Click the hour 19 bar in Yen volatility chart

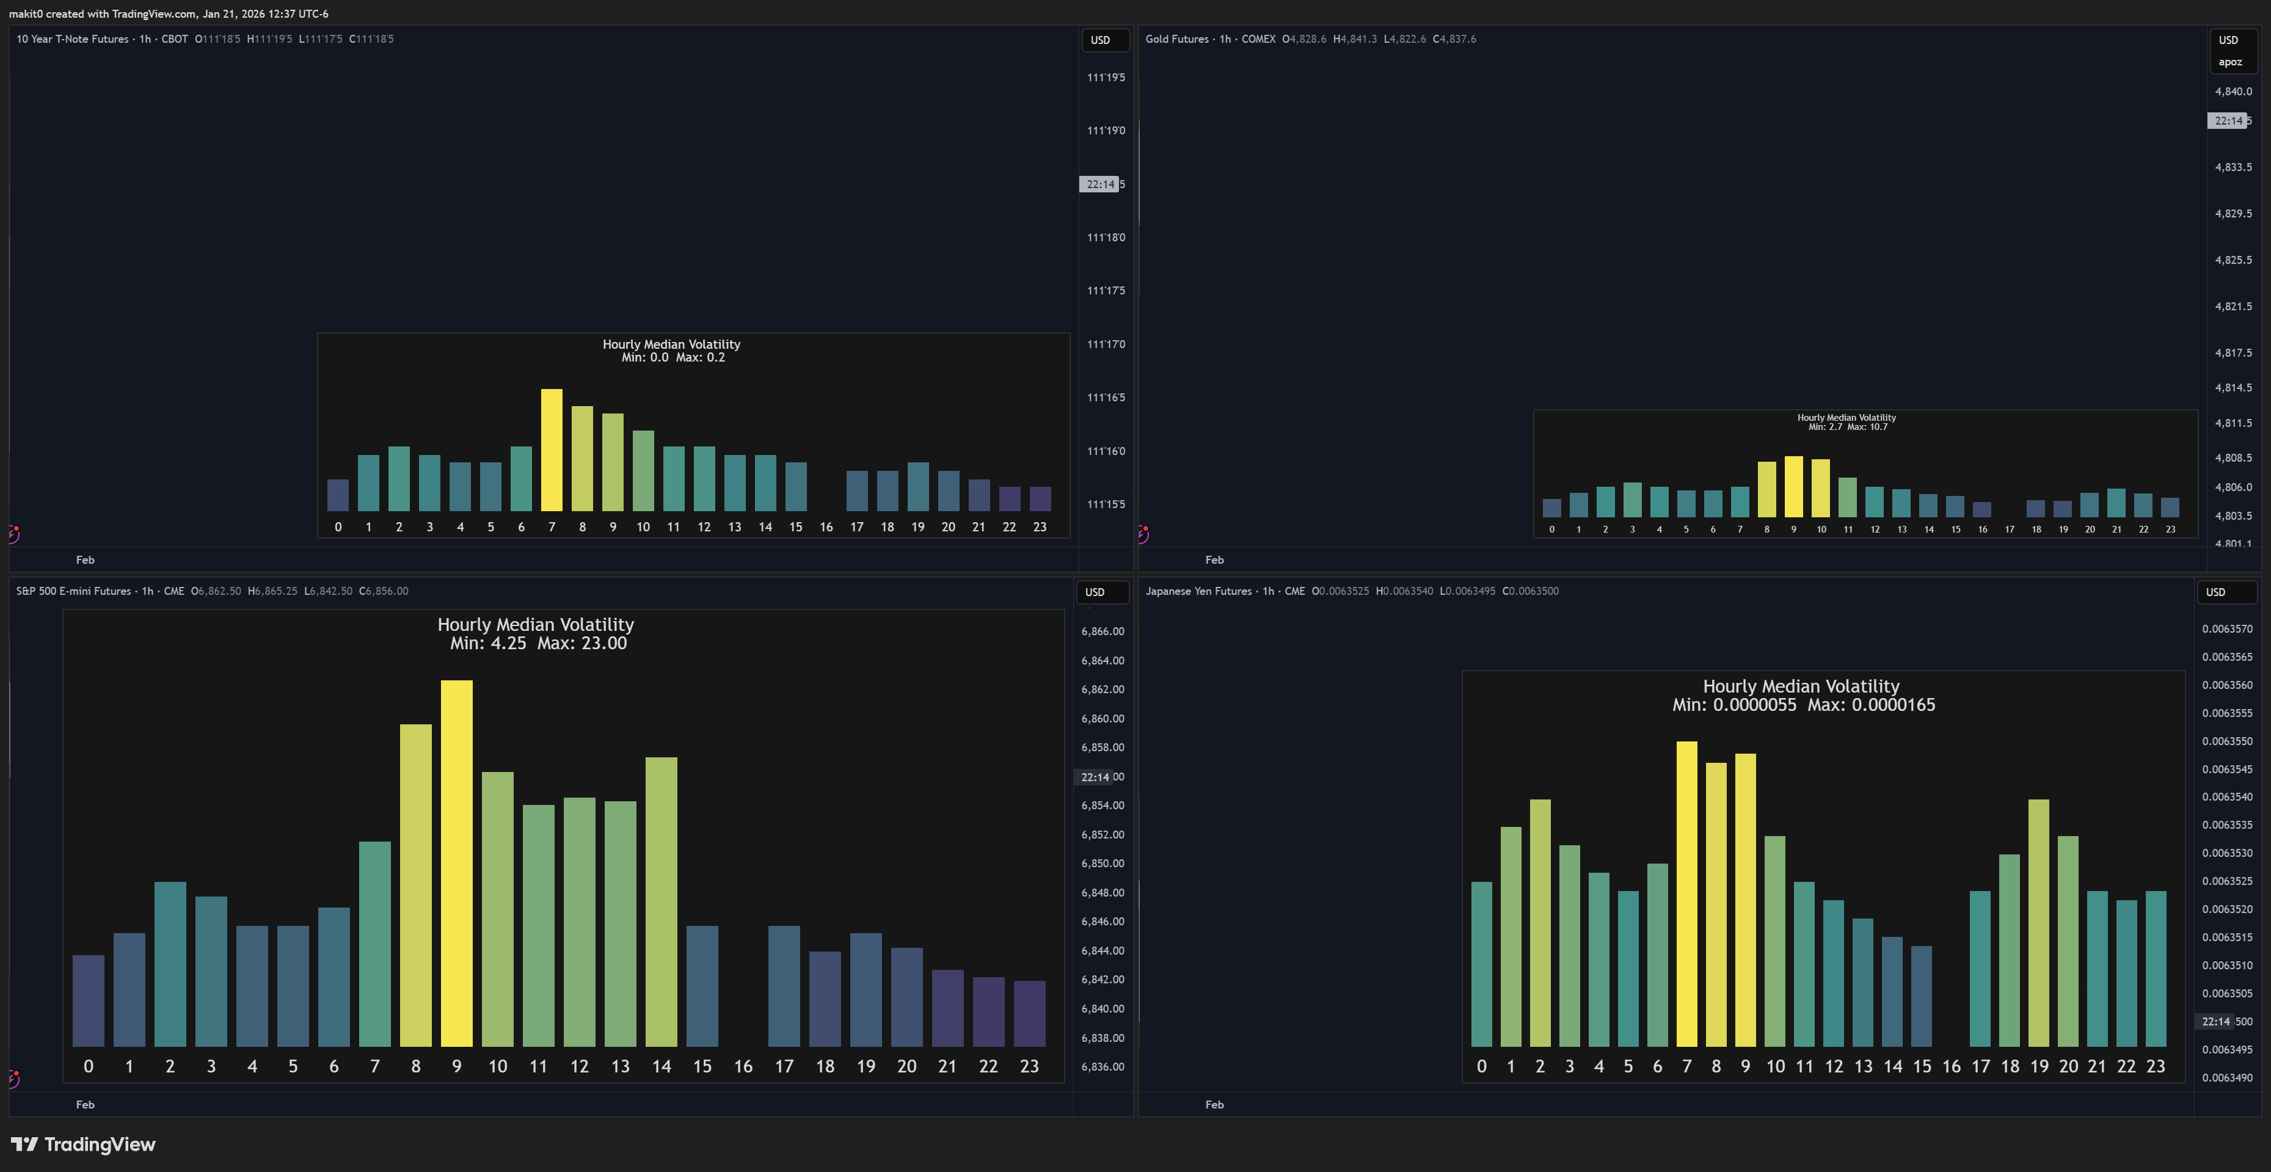2038,923
